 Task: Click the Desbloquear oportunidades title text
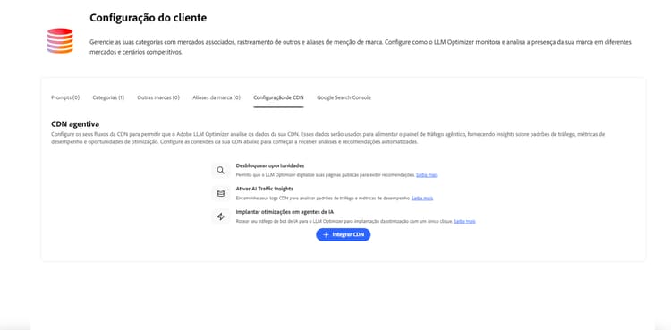(270, 165)
